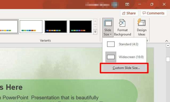Select the currently highlighted white variant

click(x=9, y=27)
